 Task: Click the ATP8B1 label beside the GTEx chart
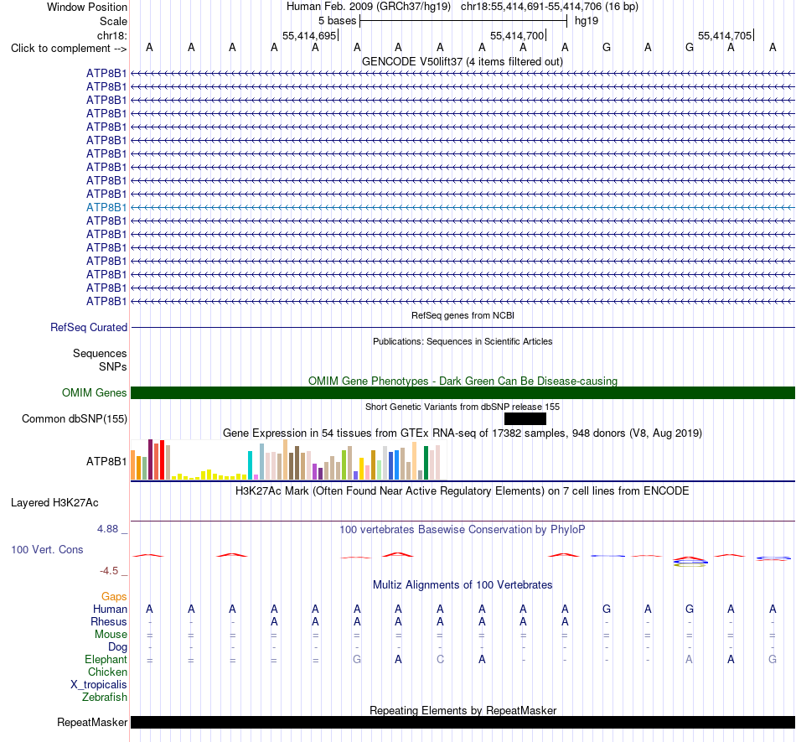[x=106, y=461]
